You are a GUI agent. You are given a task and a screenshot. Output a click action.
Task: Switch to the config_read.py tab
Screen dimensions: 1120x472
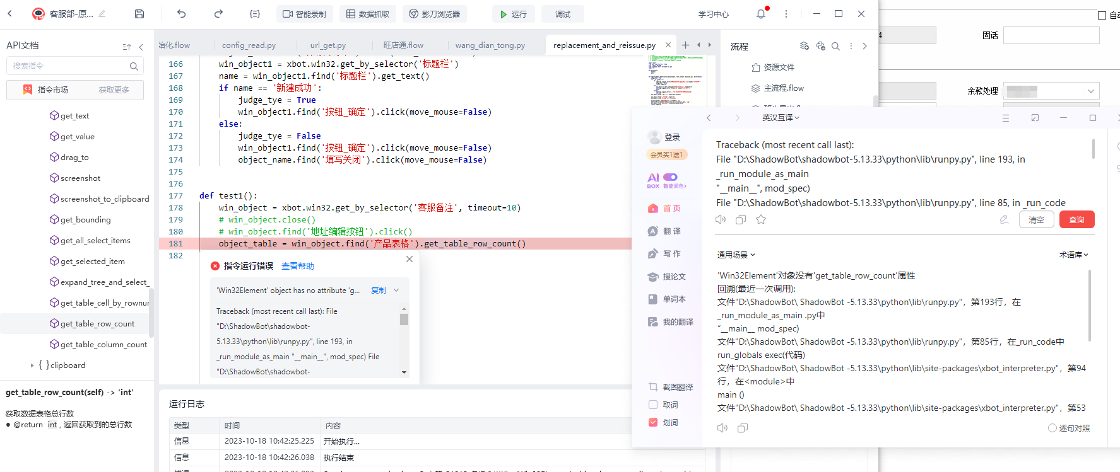pyautogui.click(x=249, y=45)
